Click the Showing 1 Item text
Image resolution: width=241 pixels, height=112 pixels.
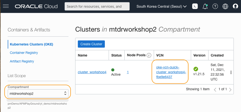pyautogui.click(x=198, y=89)
